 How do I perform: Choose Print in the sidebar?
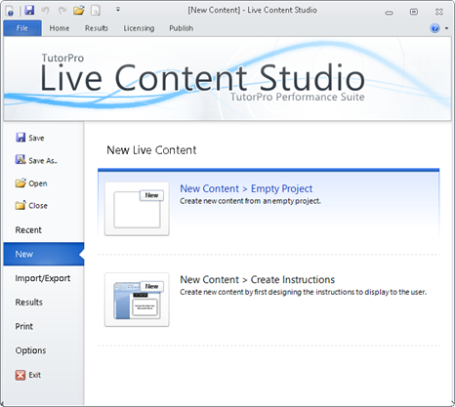coord(24,326)
